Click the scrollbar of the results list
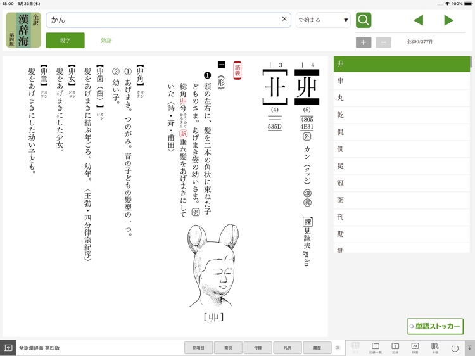The height and width of the screenshot is (356, 475). [471, 62]
